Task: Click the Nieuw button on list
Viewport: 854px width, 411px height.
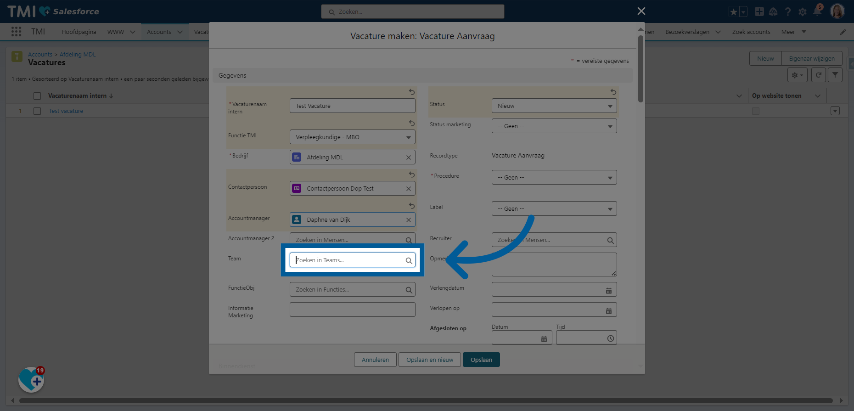Action: [765, 59]
